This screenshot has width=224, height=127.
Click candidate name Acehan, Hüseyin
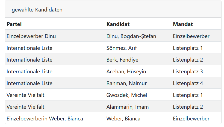[126, 71]
